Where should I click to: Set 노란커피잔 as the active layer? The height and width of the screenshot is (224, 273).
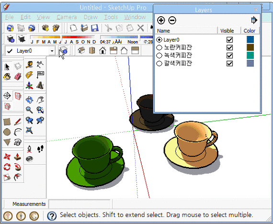coord(159,47)
